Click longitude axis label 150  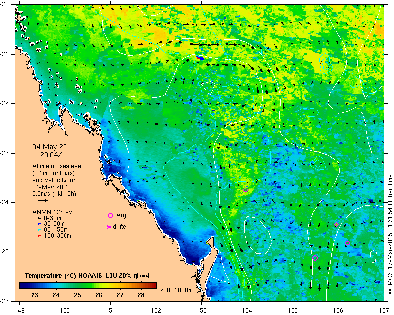(x=65, y=311)
